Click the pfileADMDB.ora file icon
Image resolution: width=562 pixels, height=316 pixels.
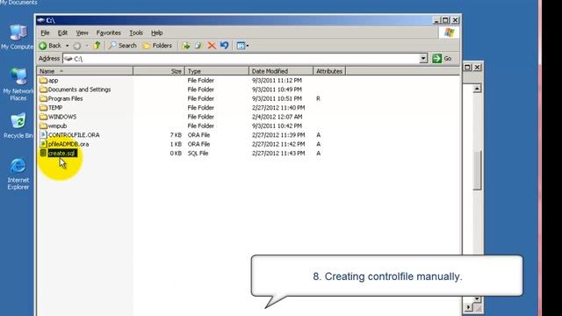(x=43, y=144)
